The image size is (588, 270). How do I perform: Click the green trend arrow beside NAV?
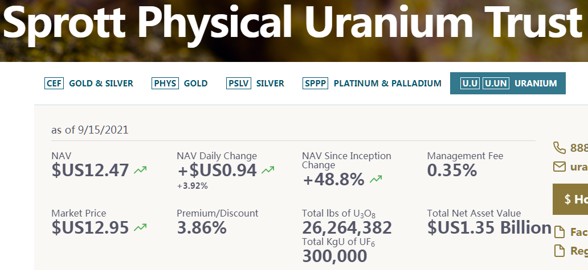point(140,170)
